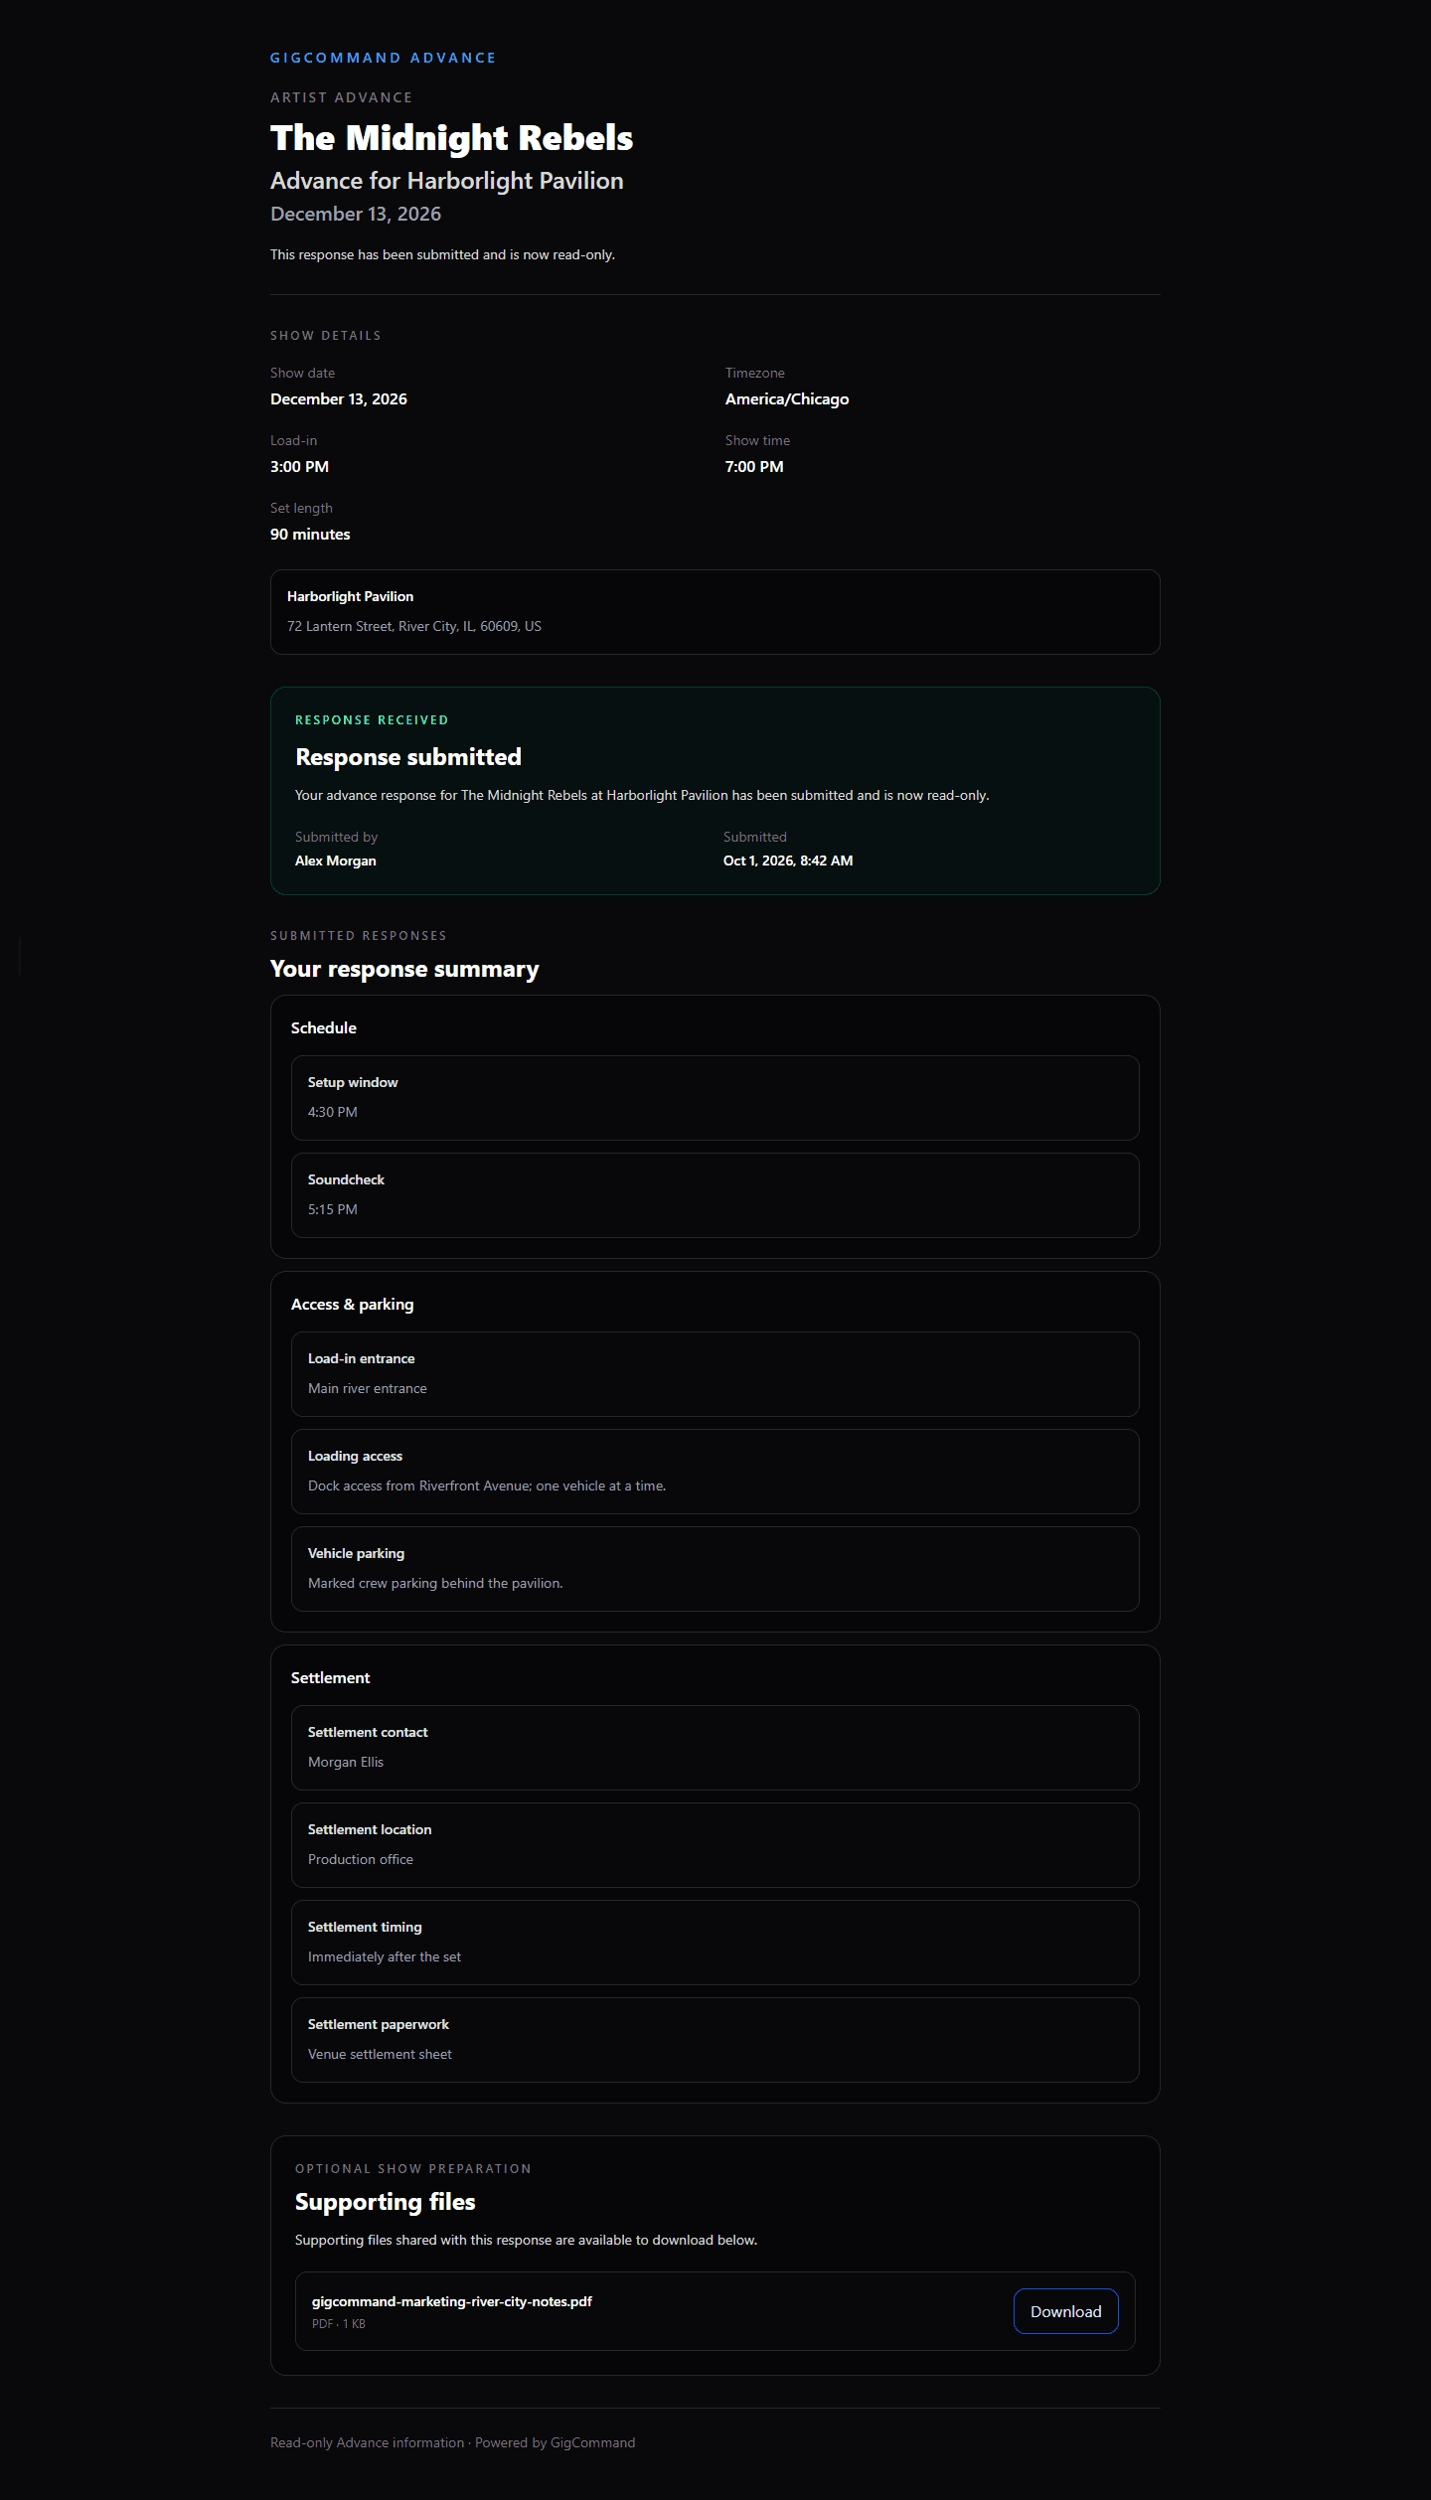
Task: Click the 3:00 PM load-in time
Action: pyautogui.click(x=299, y=467)
